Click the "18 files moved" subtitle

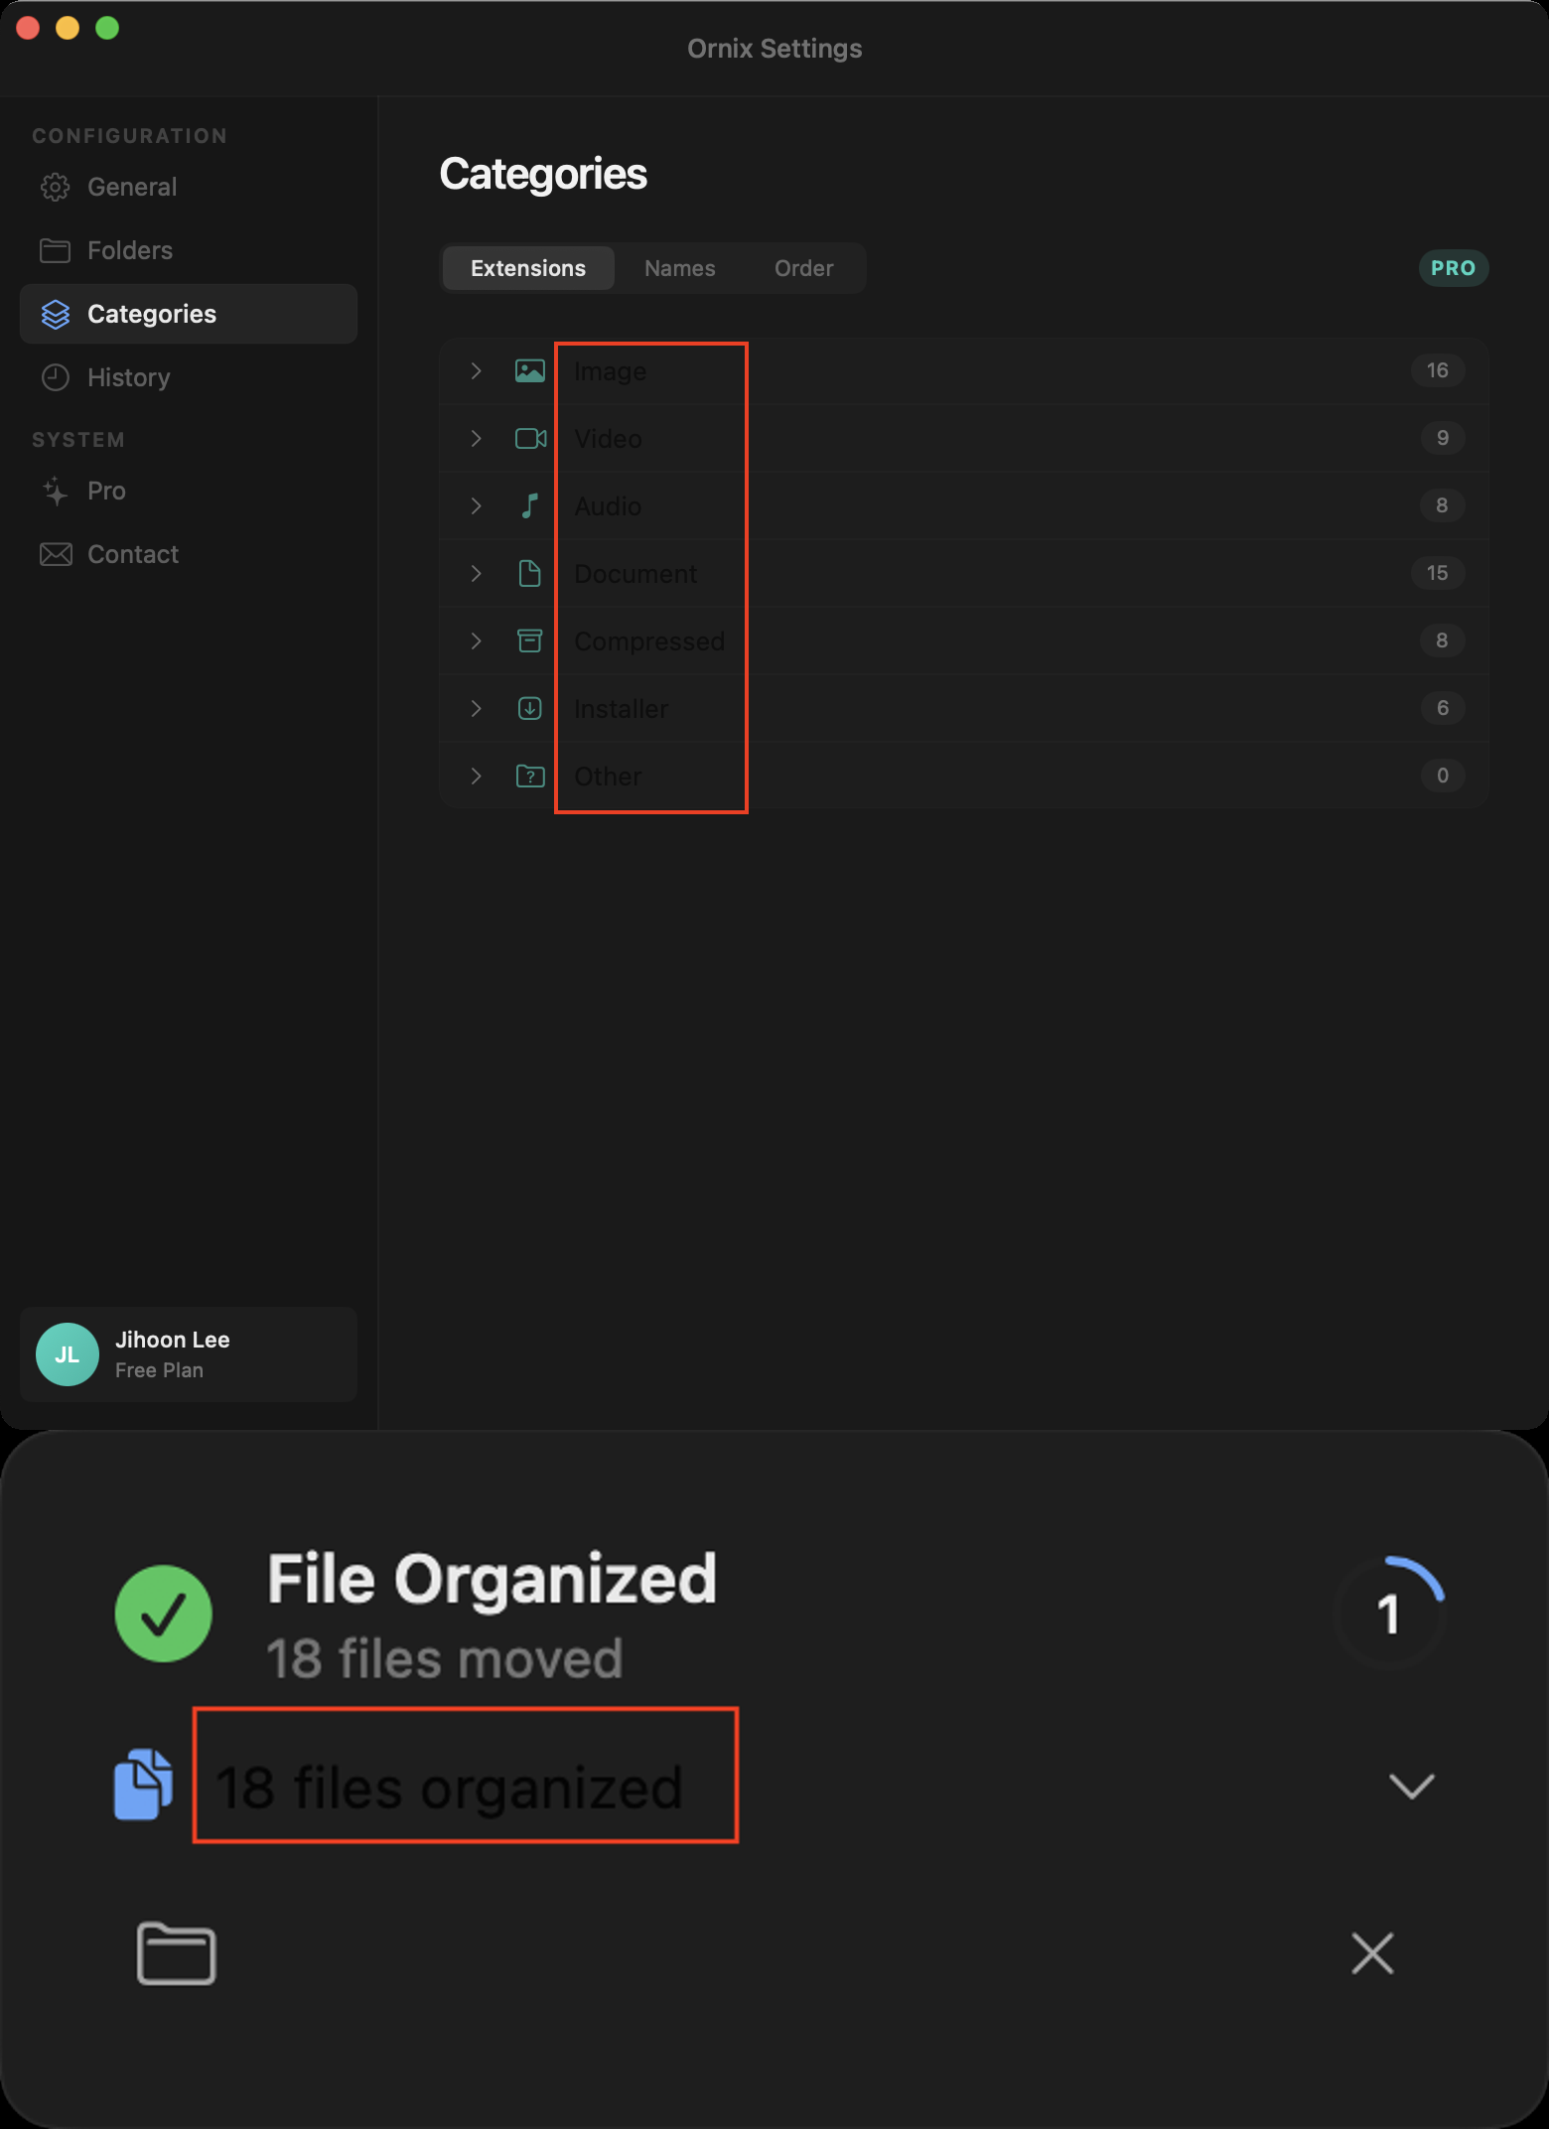click(x=445, y=1658)
